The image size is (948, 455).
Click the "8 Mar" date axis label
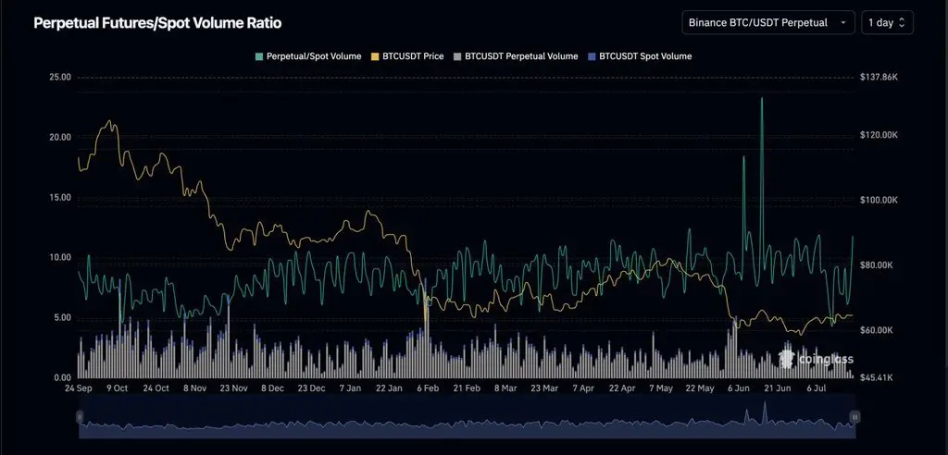pyautogui.click(x=505, y=388)
